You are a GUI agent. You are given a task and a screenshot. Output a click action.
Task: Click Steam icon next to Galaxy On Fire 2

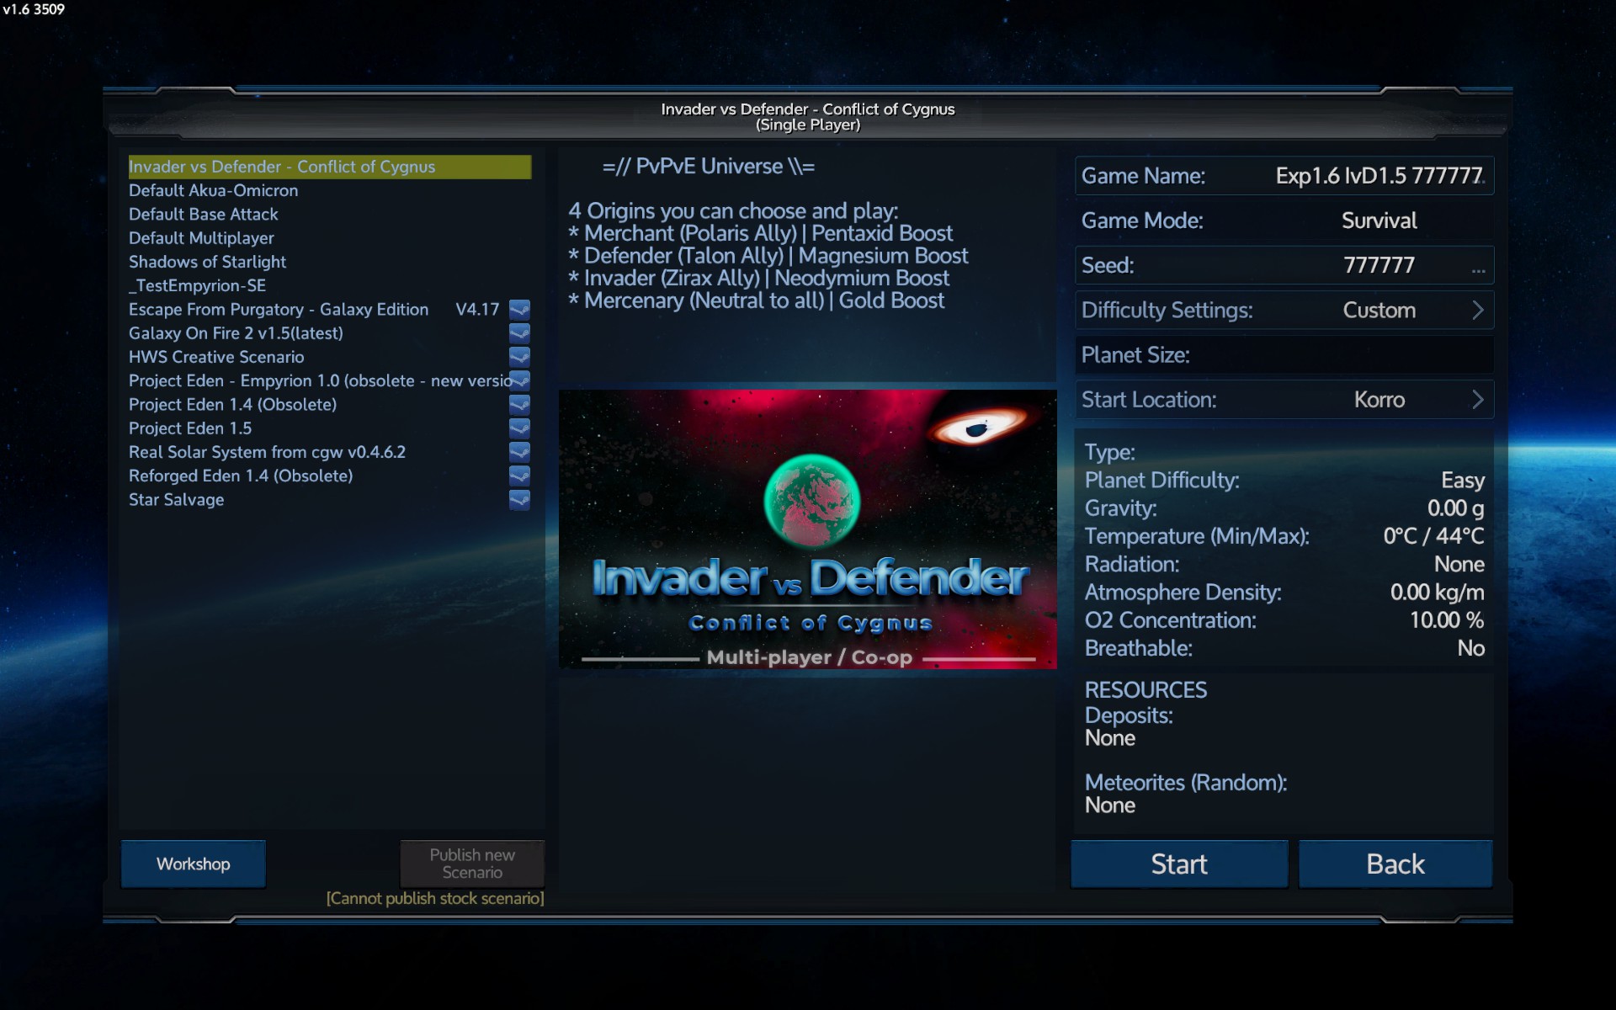coord(519,333)
